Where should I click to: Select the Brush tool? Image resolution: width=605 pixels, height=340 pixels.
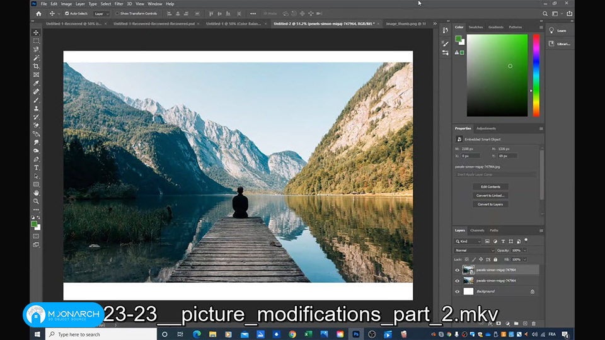click(37, 100)
